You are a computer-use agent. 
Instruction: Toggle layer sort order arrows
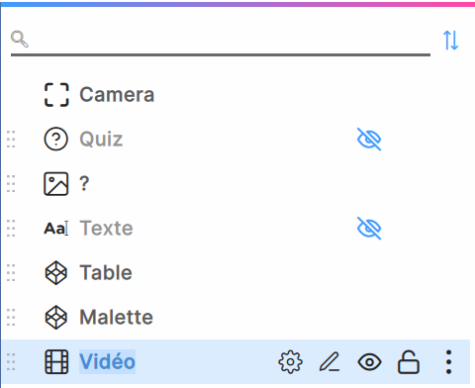click(450, 41)
